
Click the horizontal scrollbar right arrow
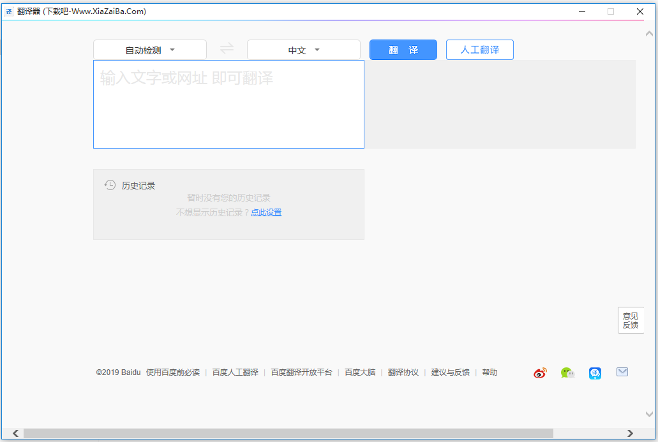tap(630, 434)
